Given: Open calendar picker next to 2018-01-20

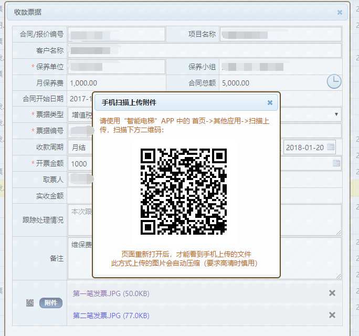Looking at the screenshot, I should (331, 148).
